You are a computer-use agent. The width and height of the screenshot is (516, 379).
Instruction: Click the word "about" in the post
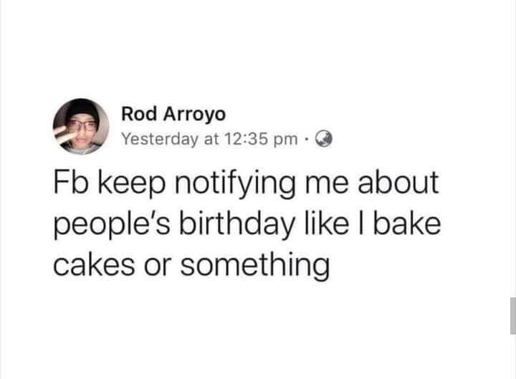(x=398, y=182)
